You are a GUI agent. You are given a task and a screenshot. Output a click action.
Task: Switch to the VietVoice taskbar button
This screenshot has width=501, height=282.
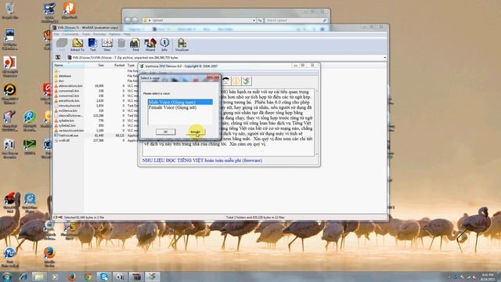[153, 277]
